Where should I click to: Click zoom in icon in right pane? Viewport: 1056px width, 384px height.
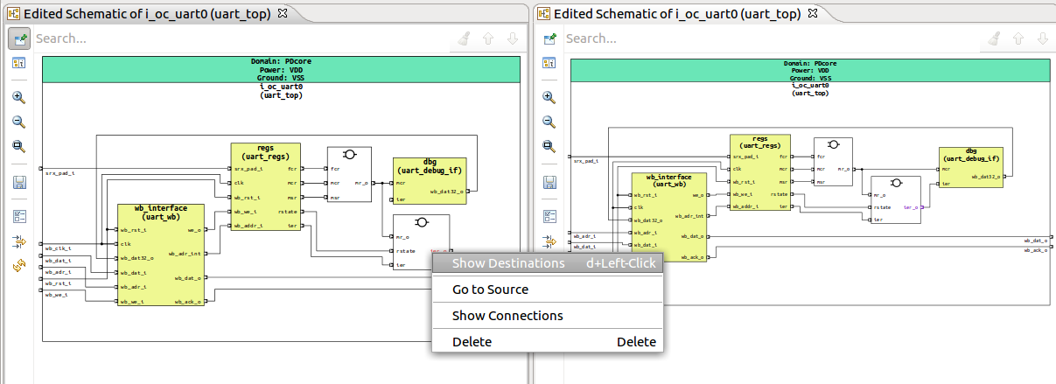click(549, 98)
